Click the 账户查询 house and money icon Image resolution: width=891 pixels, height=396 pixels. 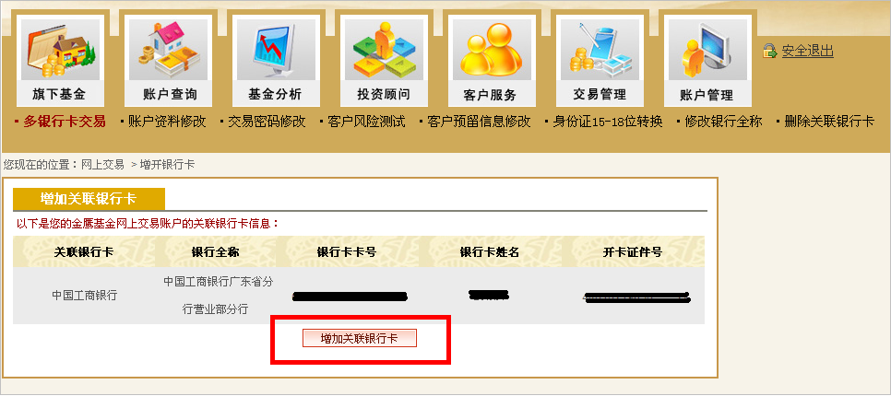coord(169,50)
